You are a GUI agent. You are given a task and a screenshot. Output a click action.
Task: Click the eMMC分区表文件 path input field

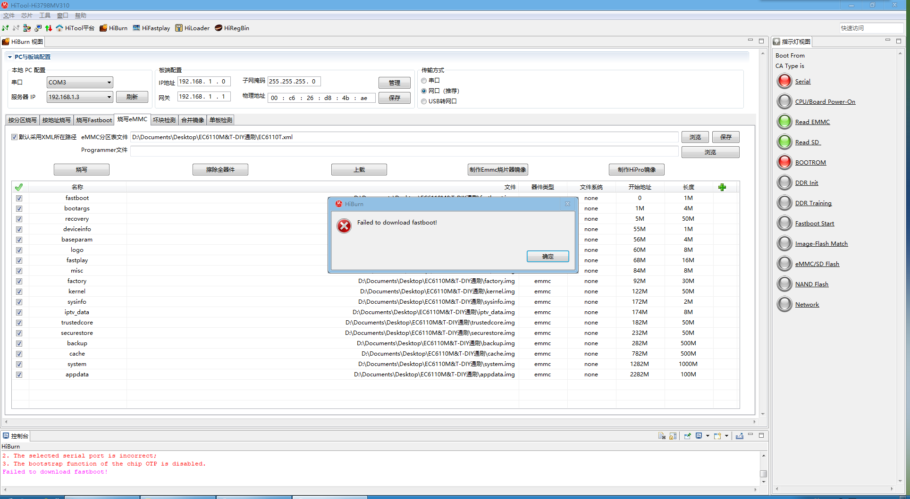[x=404, y=137]
